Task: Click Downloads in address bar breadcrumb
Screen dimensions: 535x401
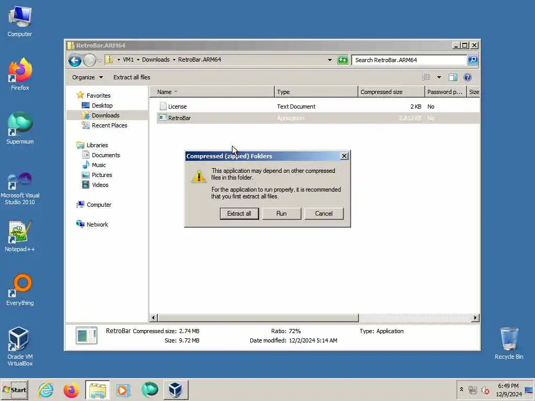Action: click(x=156, y=60)
